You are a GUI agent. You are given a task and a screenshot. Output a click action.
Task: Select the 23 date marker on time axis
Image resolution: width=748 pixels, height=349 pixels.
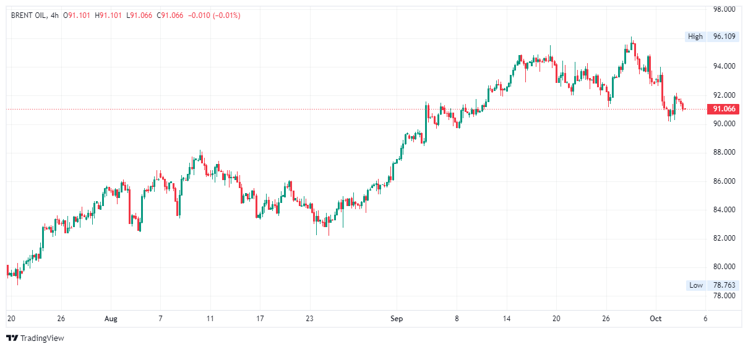310,319
